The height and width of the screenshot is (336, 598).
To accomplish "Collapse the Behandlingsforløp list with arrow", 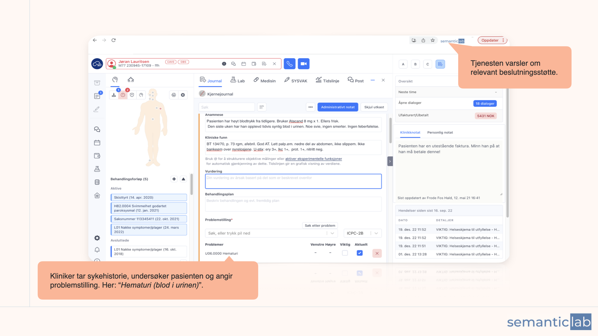I will tap(183, 179).
